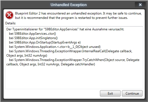
Task: Click the 'bei S9BEditor.AppServices..ctor()' stack line
Action: (32, 34)
